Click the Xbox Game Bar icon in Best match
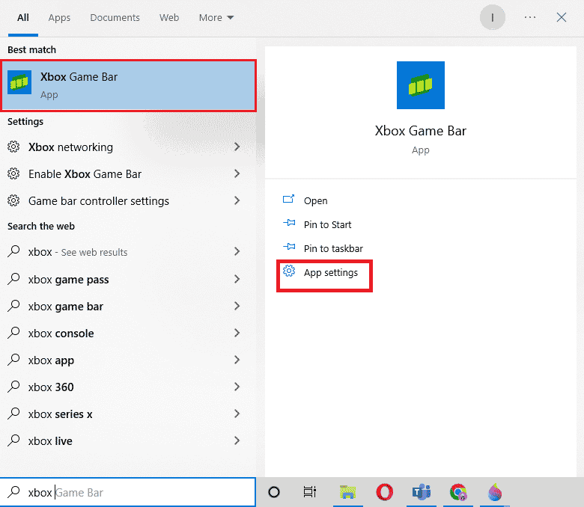Viewport: 584px width, 507px height. [x=19, y=83]
